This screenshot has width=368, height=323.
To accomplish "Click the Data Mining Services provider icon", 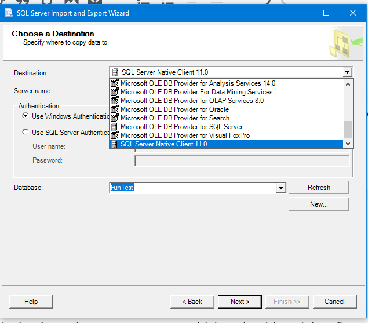I will pyautogui.click(x=114, y=91).
